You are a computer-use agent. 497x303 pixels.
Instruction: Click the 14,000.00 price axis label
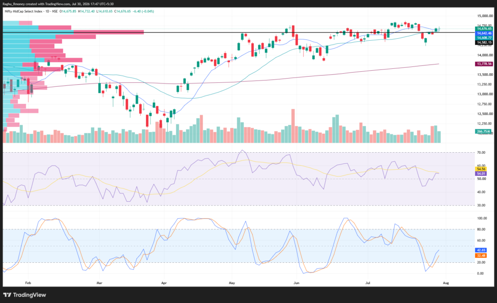tap(485, 55)
